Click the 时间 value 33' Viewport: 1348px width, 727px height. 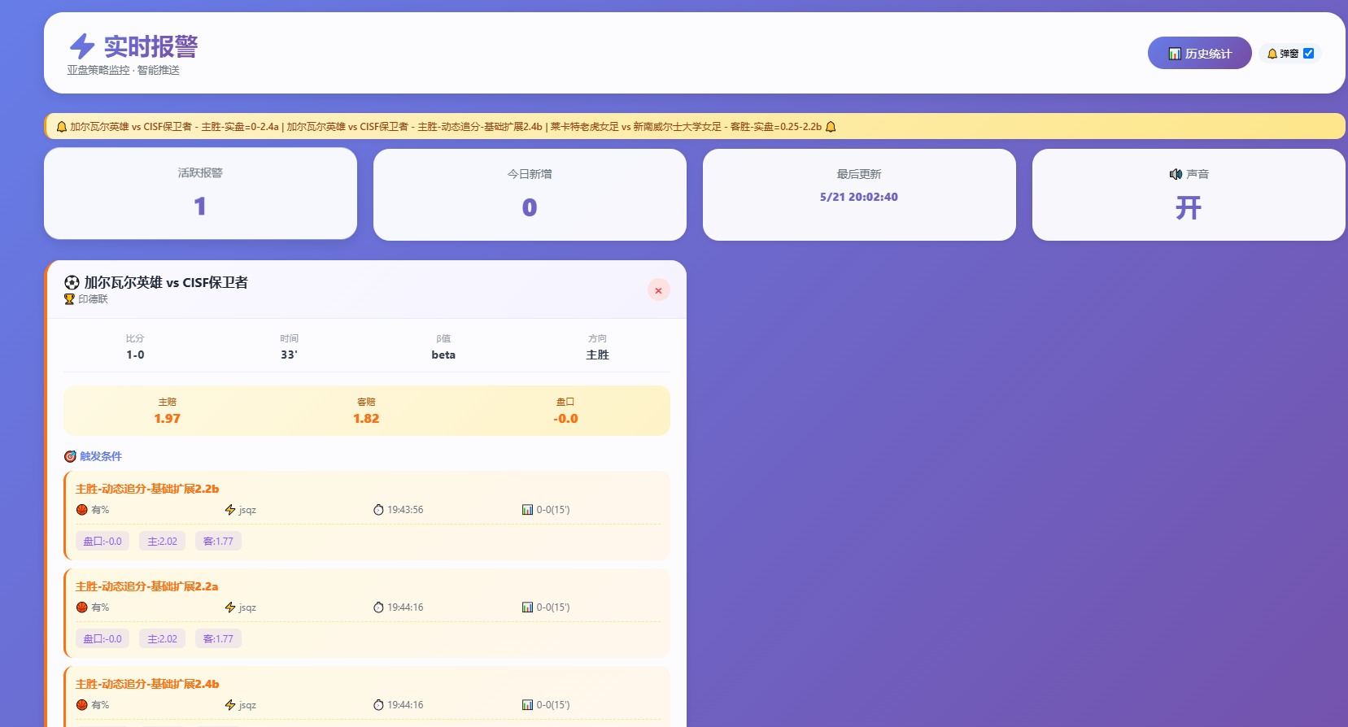coord(289,355)
